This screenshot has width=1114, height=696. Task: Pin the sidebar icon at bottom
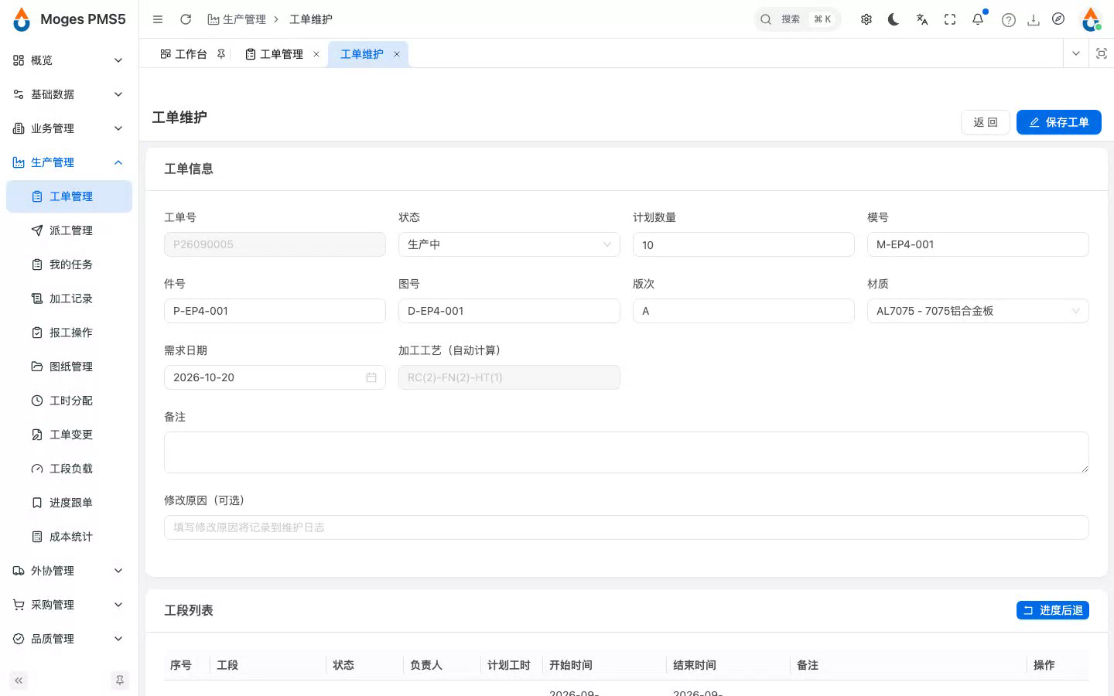[x=120, y=681]
